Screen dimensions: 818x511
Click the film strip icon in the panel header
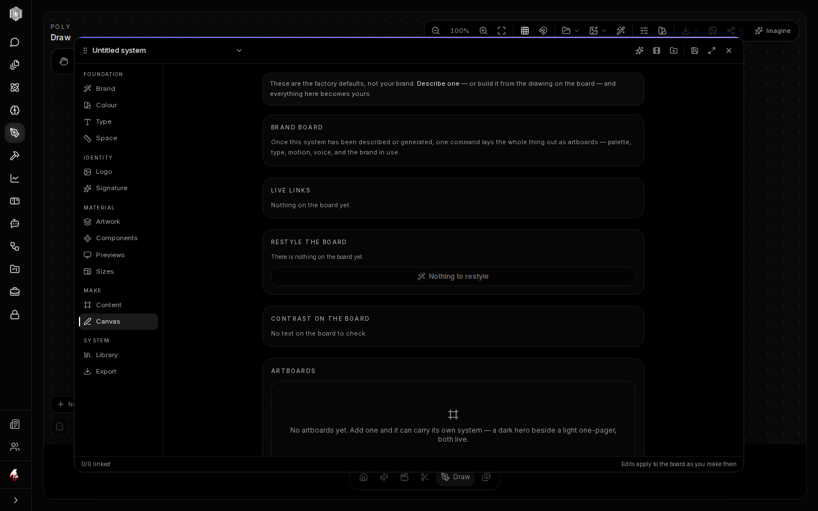tap(657, 51)
